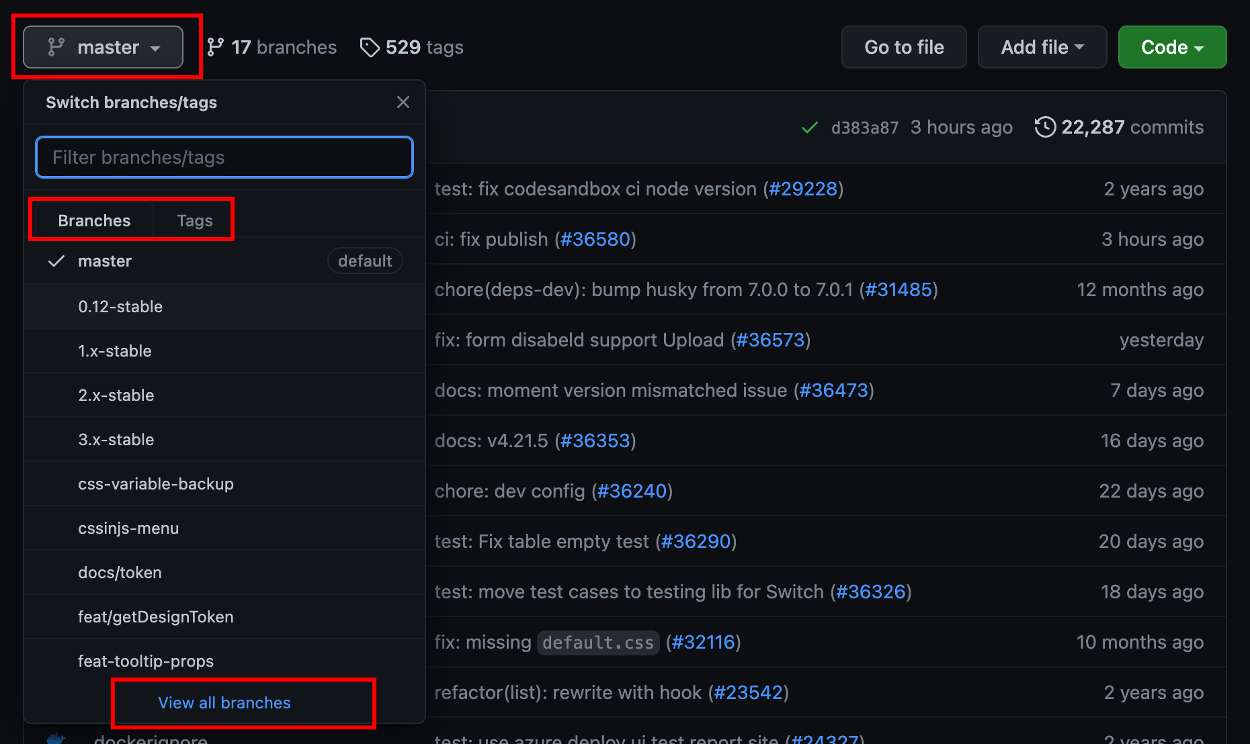Open commit hash d383a87
This screenshot has height=744, width=1250.
click(x=864, y=128)
